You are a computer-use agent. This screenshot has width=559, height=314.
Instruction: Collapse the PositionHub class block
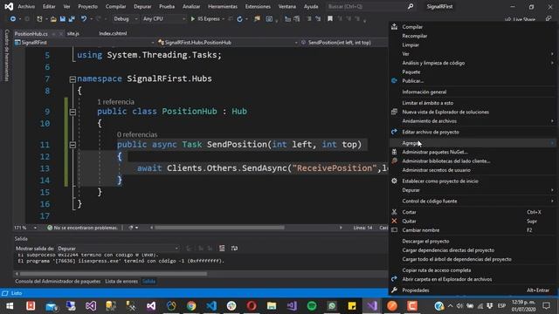(x=72, y=112)
